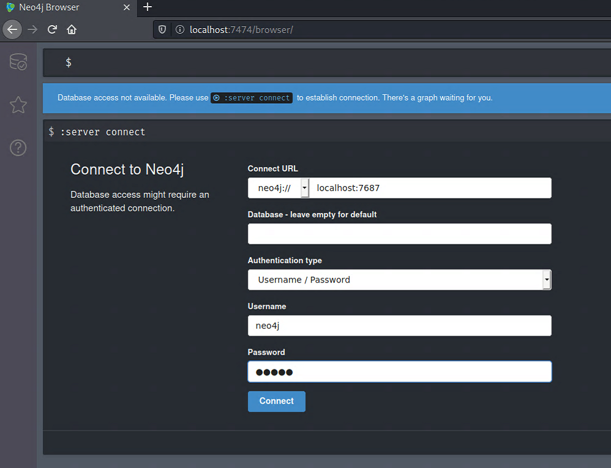Click the :server connect link in banner

252,98
